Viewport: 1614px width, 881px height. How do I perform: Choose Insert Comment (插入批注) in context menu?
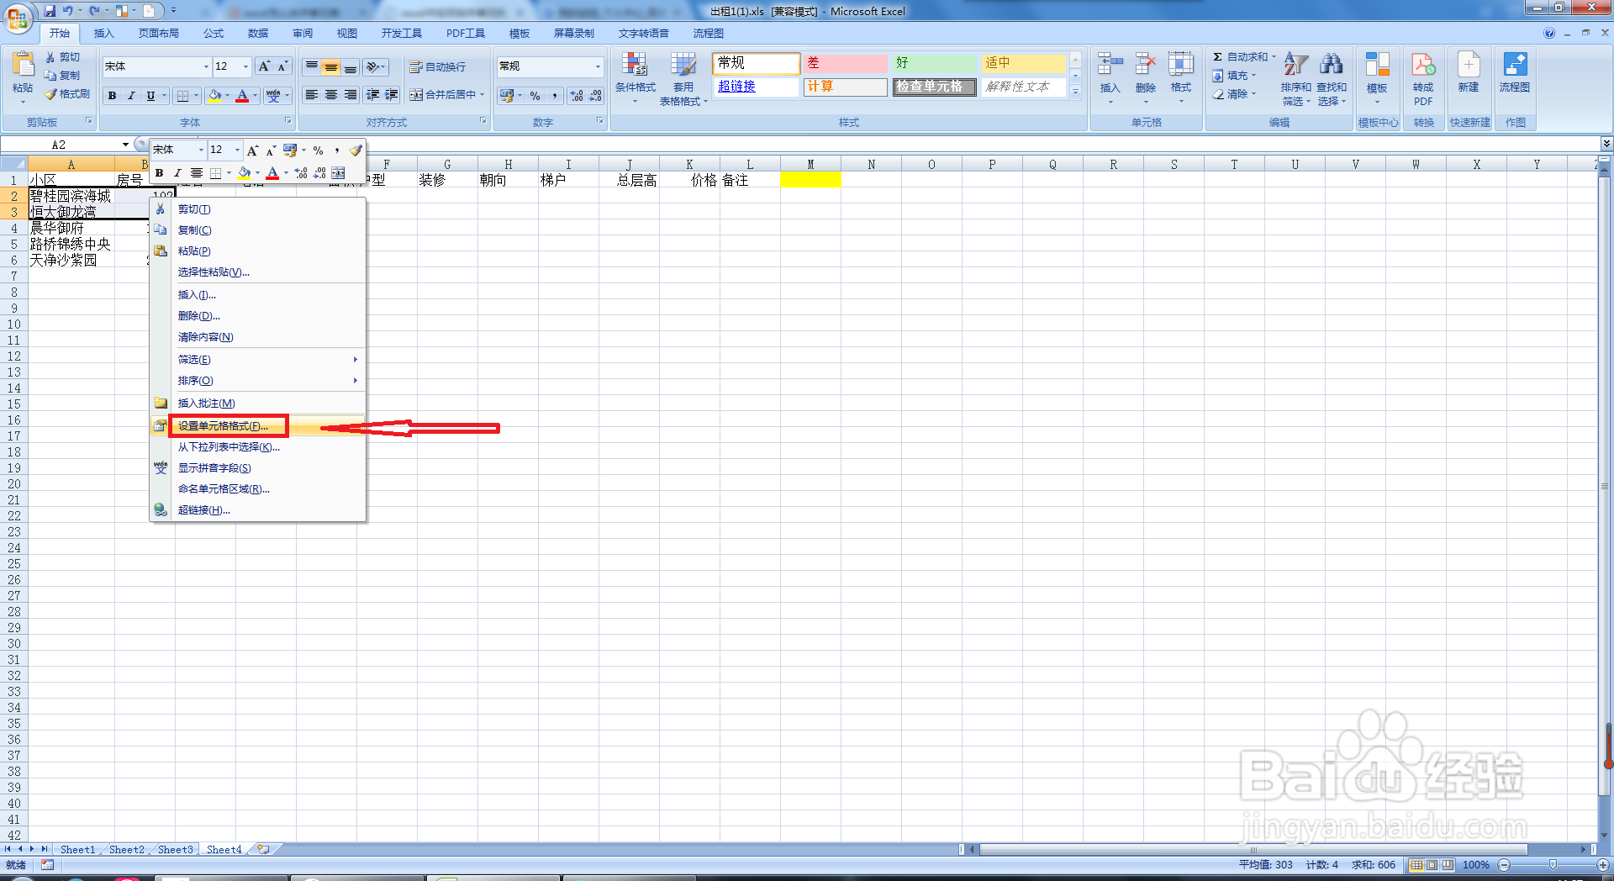point(258,404)
